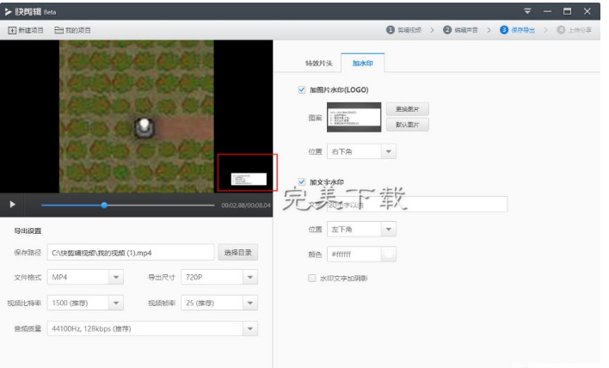Toggle the 加文字水印 checkbox
609x368 pixels.
click(x=302, y=181)
